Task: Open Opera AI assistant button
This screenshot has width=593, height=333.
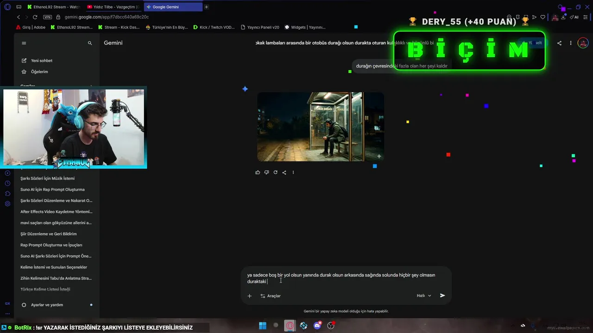Action: tap(575, 17)
